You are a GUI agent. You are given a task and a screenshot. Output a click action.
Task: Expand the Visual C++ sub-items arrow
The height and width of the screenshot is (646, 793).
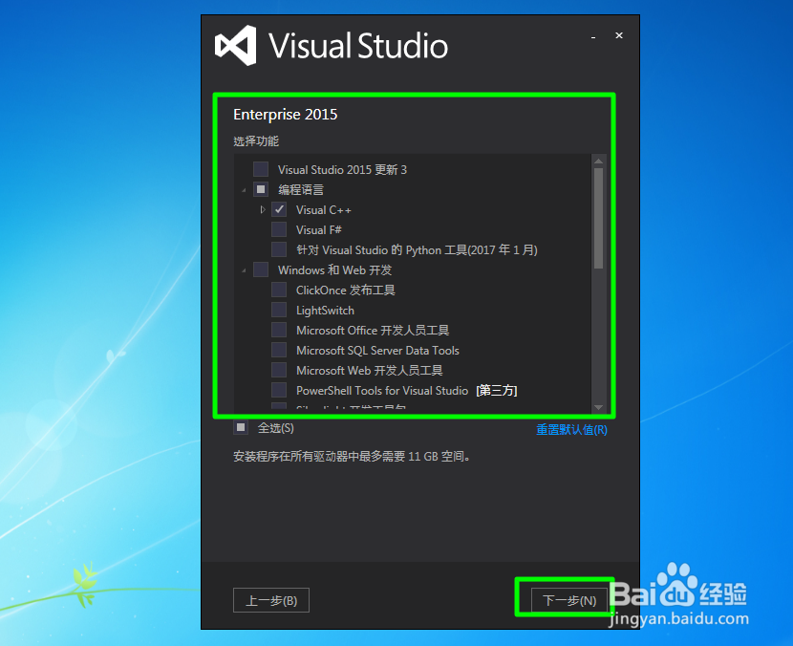pyautogui.click(x=263, y=209)
